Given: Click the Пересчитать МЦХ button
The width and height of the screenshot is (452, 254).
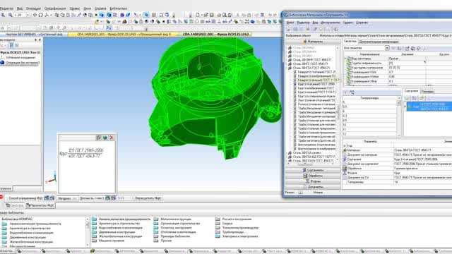Looking at the screenshot, I should click(x=148, y=198).
